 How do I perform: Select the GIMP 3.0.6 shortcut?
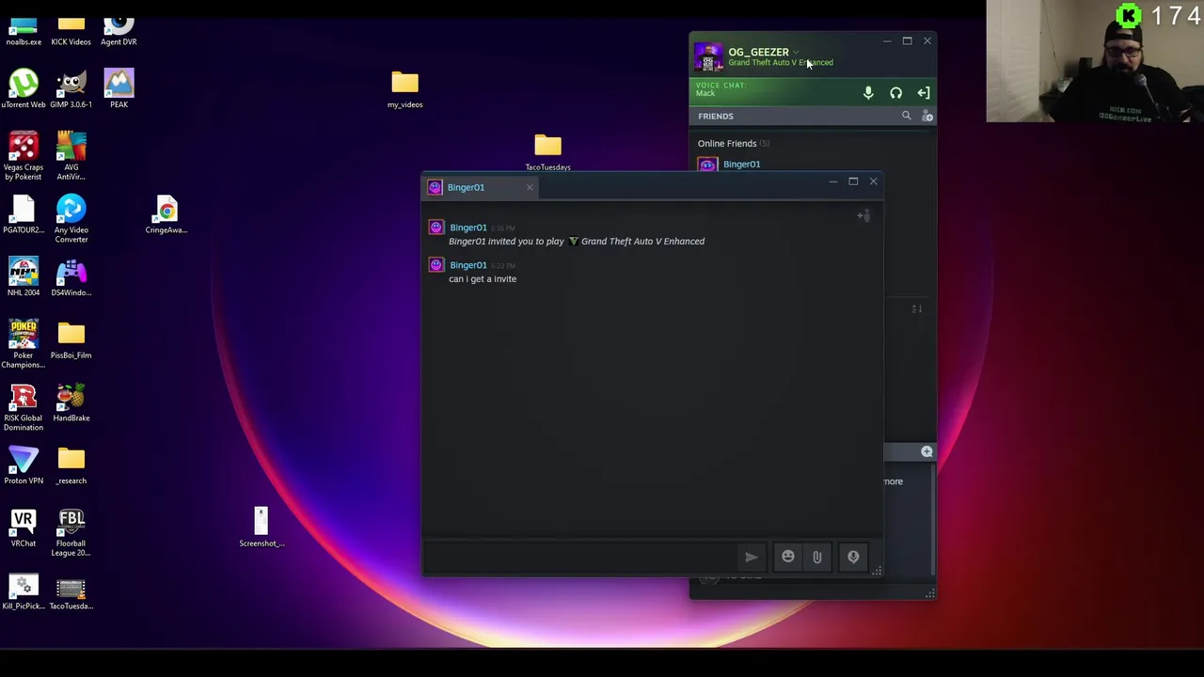click(71, 90)
